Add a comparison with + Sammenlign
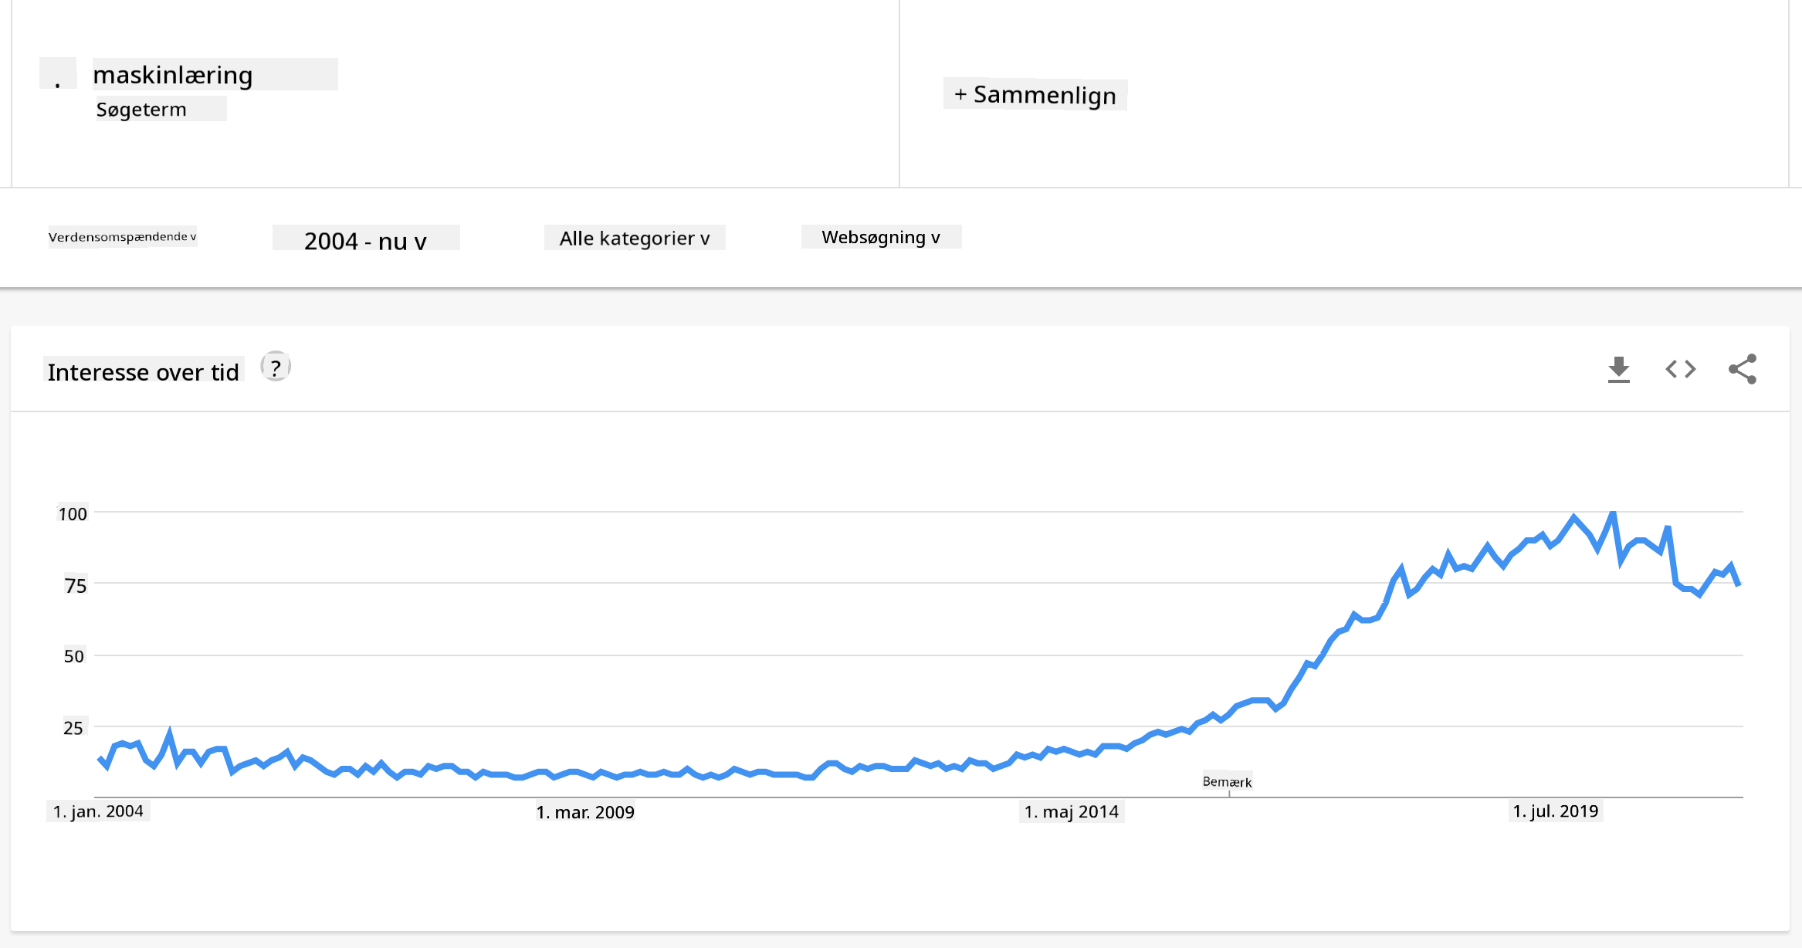 point(1035,95)
